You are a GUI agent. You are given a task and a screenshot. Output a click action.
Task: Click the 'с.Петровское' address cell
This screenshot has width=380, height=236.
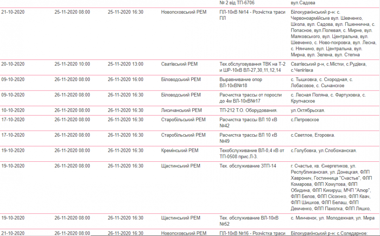click(x=305, y=120)
